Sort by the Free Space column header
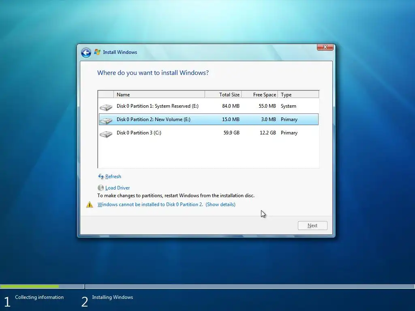The width and height of the screenshot is (415, 311). [x=260, y=94]
